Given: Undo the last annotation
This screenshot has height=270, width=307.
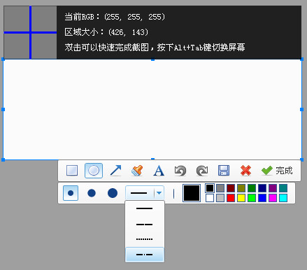Looking at the screenshot, I should 180,171.
